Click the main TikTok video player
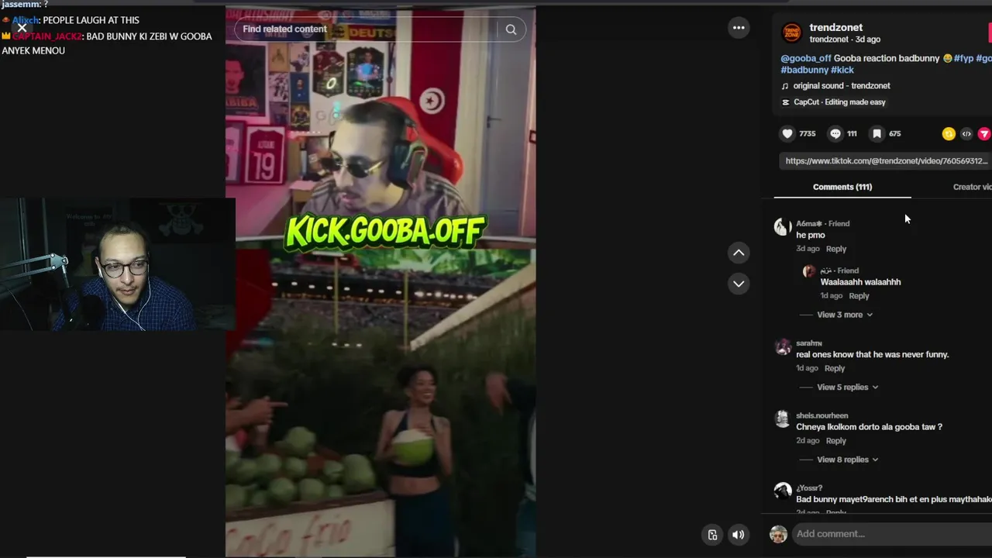Viewport: 992px width, 558px height. pos(381,282)
